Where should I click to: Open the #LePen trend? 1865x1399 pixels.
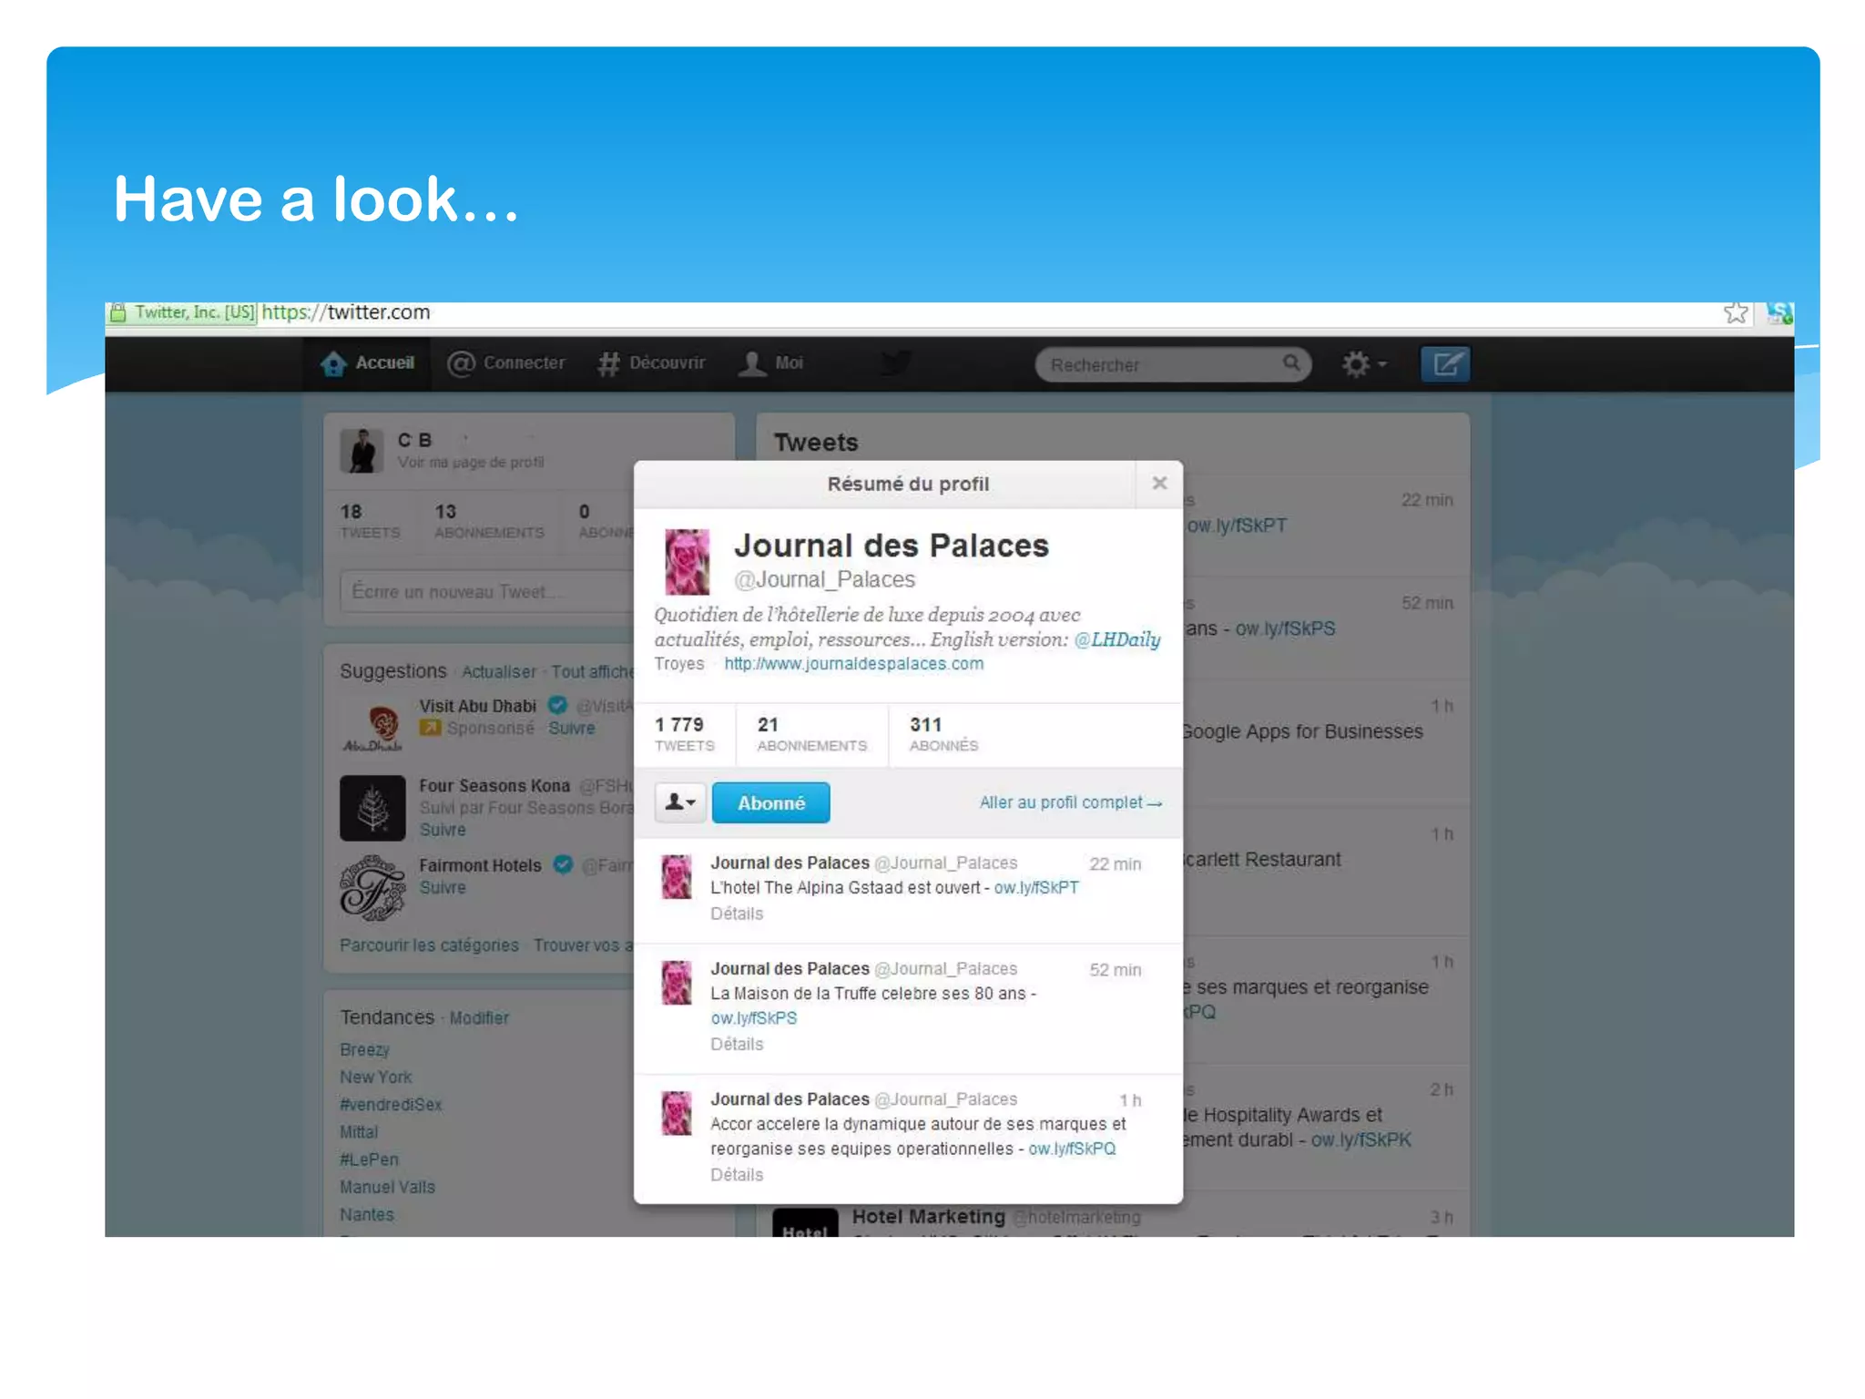pyautogui.click(x=369, y=1159)
